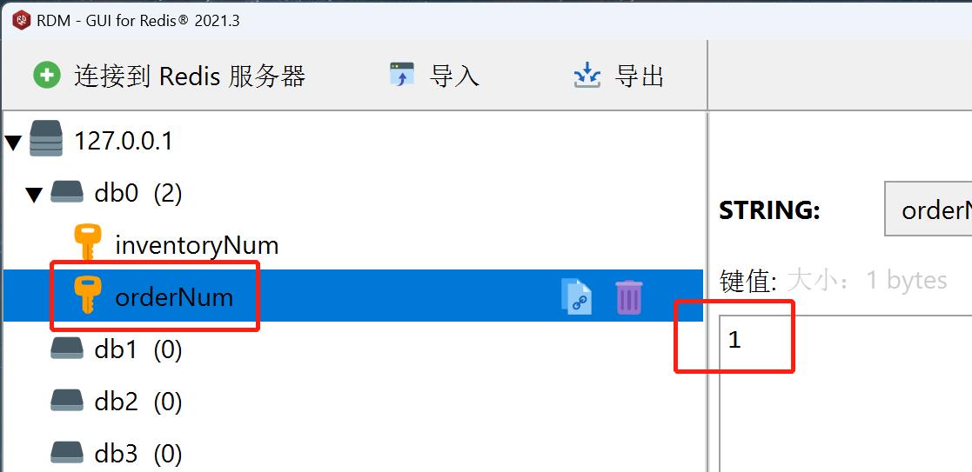Image resolution: width=972 pixels, height=472 pixels.
Task: Click the db2 database icon
Action: pos(67,401)
